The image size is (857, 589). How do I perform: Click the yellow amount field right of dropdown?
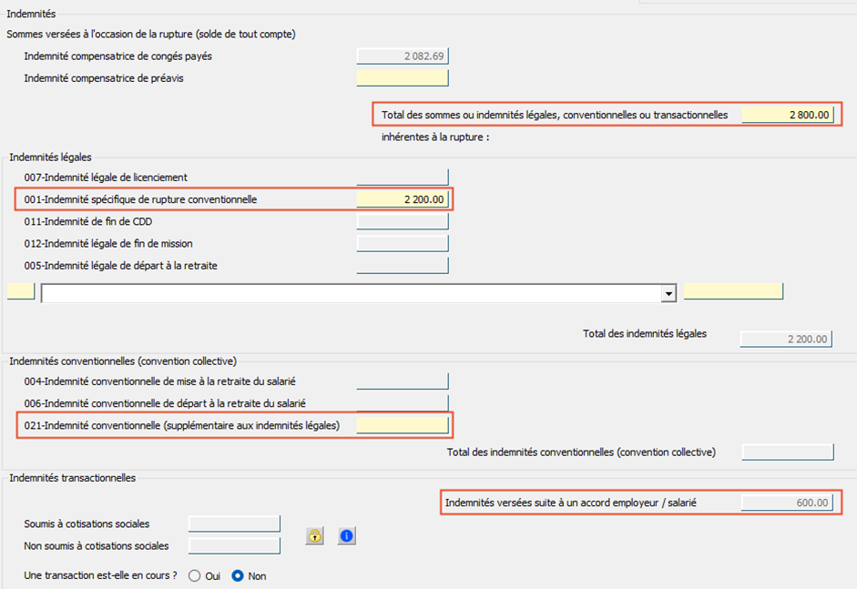click(x=733, y=291)
